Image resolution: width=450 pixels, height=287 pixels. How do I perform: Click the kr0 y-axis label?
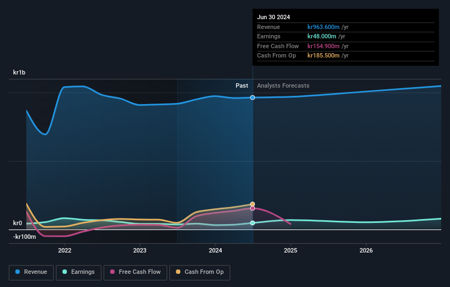18,223
